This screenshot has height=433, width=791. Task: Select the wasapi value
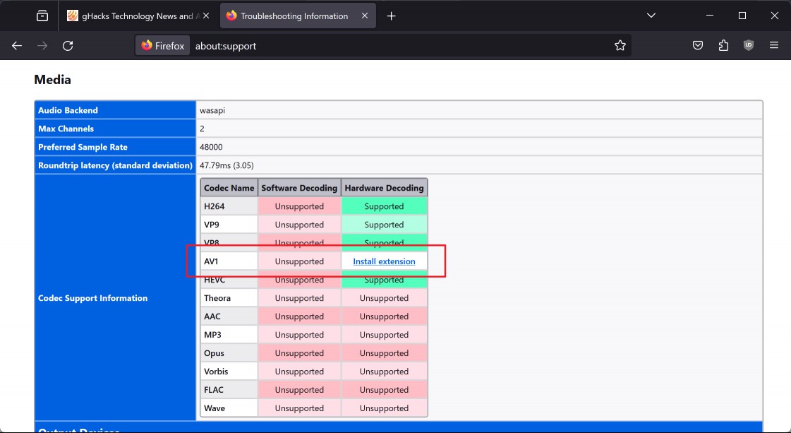click(x=212, y=110)
